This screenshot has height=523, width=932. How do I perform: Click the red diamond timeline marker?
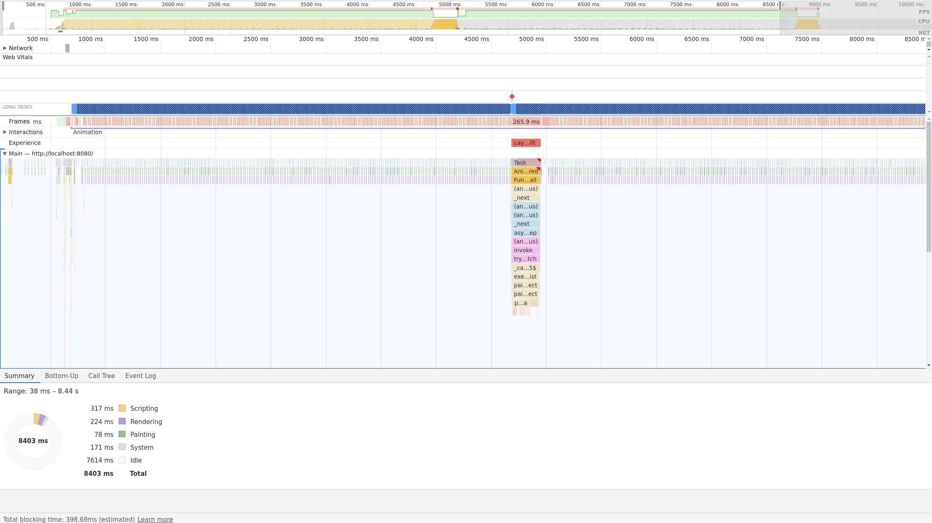pos(512,96)
